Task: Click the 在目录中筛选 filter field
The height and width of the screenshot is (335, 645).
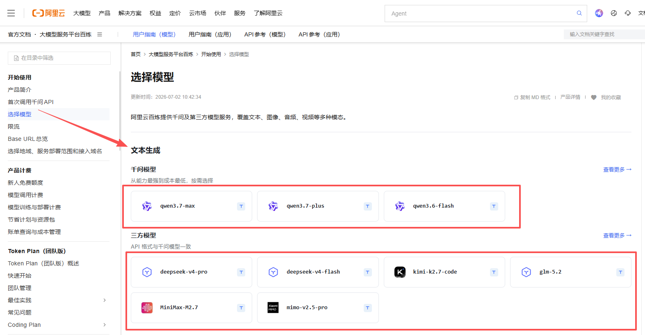Action: (59, 58)
